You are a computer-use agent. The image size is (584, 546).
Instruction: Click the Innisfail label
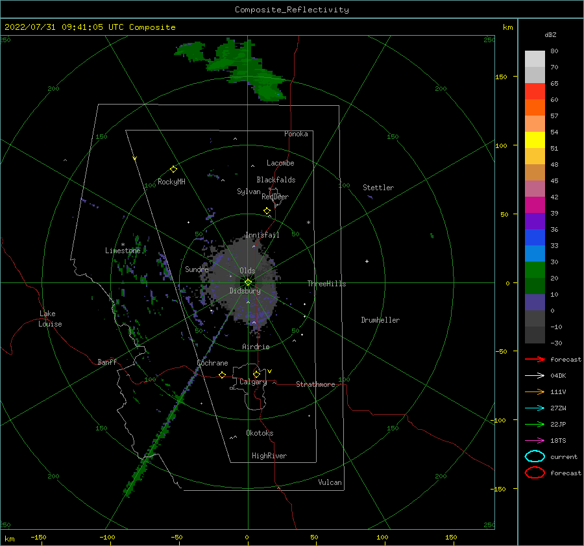click(262, 235)
